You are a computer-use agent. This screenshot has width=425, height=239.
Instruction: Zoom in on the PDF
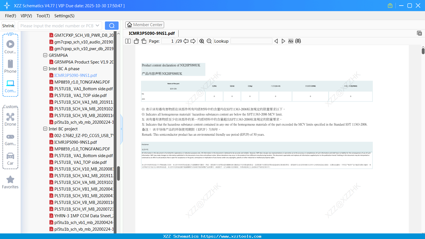[x=202, y=41]
